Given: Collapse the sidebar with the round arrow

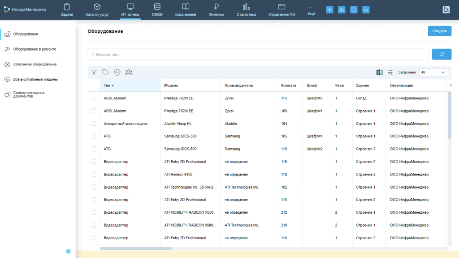Looking at the screenshot, I should point(68,251).
